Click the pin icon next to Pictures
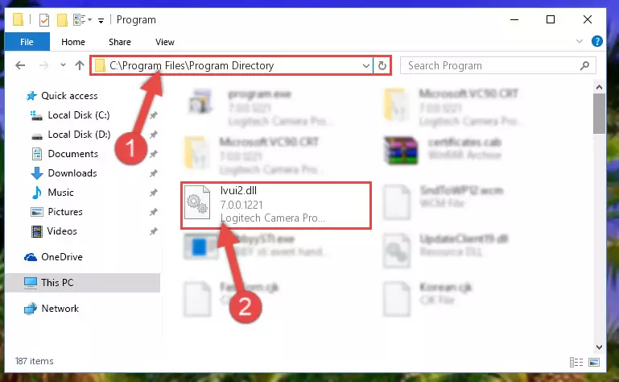The height and width of the screenshot is (382, 619). click(x=153, y=212)
